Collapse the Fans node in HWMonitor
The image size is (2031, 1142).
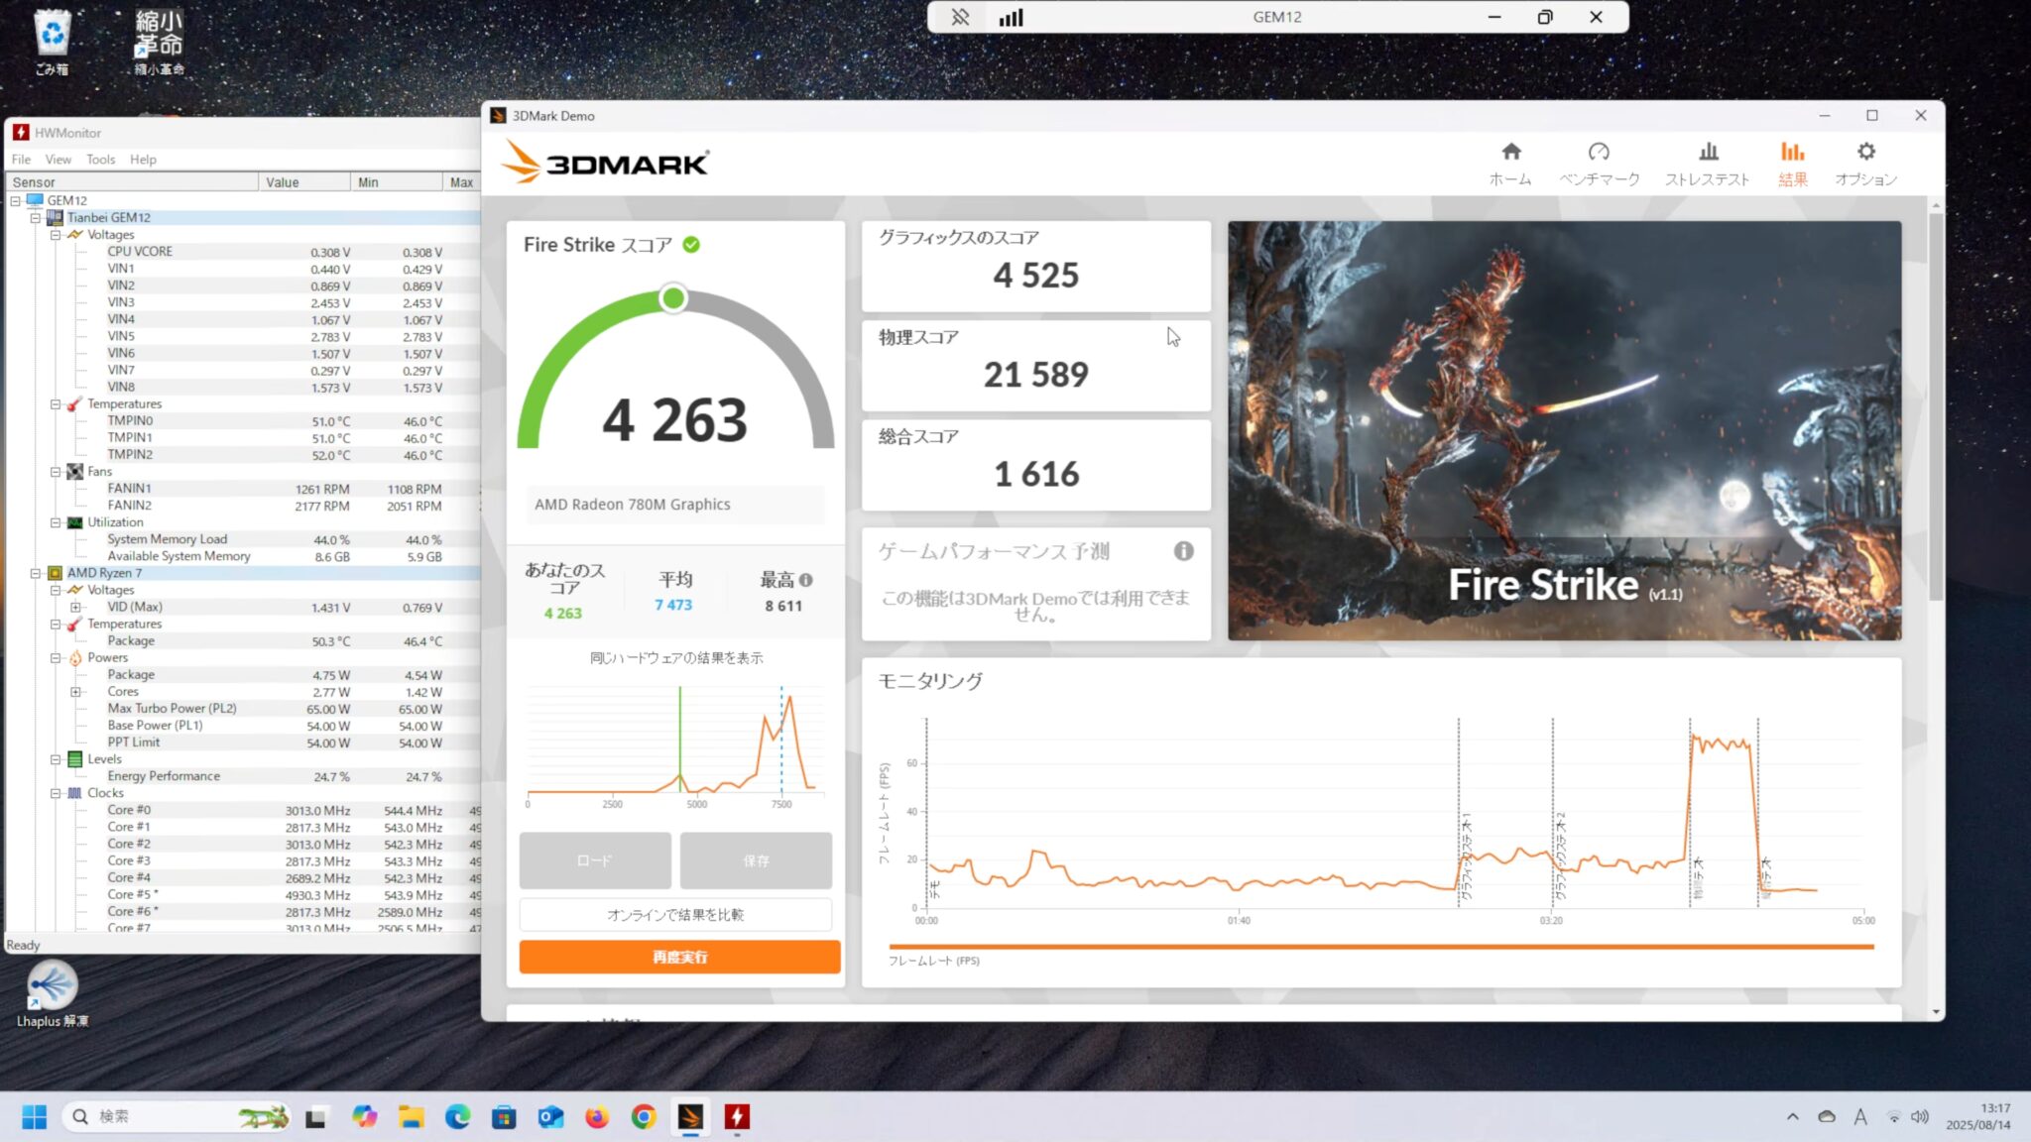tap(56, 472)
